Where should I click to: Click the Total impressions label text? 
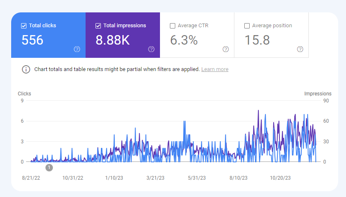click(x=125, y=26)
